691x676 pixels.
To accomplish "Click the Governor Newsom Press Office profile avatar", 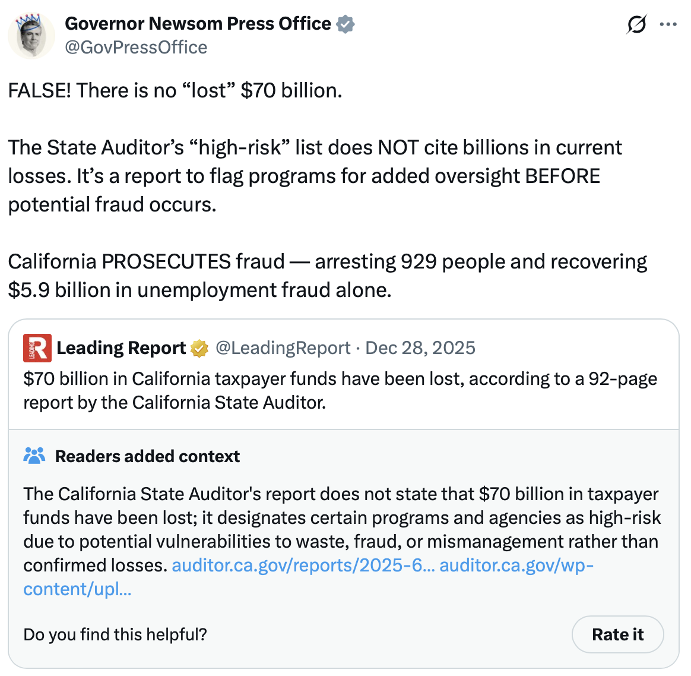I will point(31,36).
